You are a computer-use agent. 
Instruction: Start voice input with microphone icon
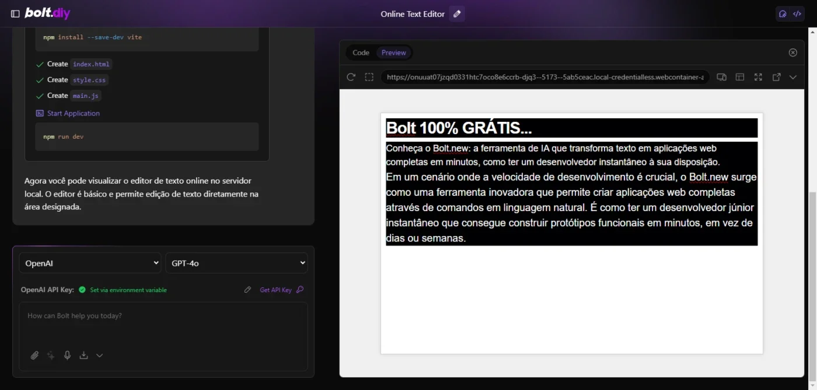click(67, 355)
